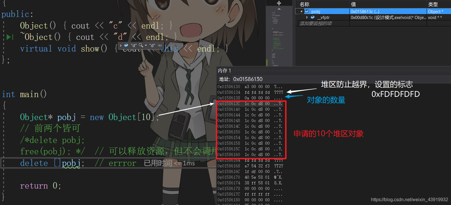Click the void * * type cell
451x205 pixels.
tap(439, 18)
